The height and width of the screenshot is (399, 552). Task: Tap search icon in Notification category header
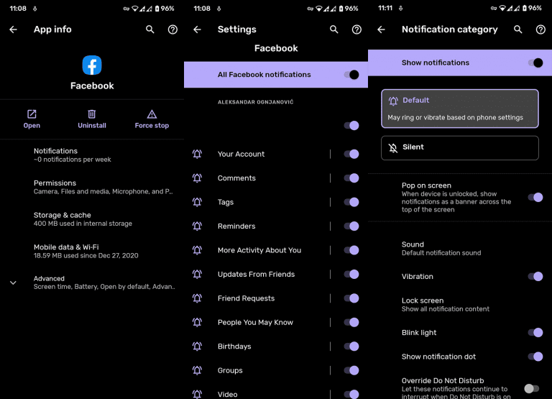[x=517, y=29]
